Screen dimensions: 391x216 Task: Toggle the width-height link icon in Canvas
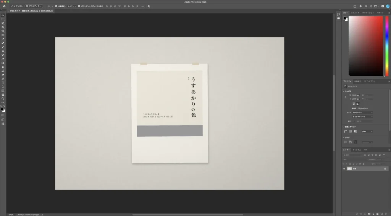pyautogui.click(x=345, y=97)
